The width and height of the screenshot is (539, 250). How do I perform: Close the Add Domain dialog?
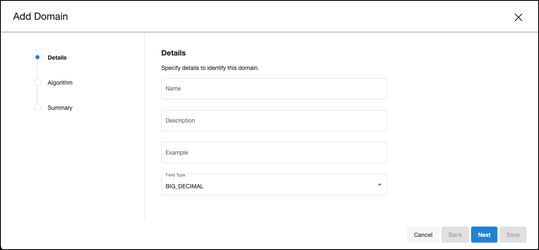click(x=518, y=17)
